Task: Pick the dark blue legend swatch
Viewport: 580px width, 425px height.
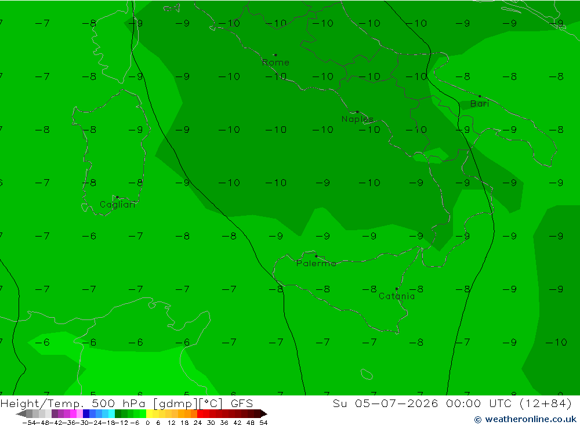Action: click(x=86, y=413)
